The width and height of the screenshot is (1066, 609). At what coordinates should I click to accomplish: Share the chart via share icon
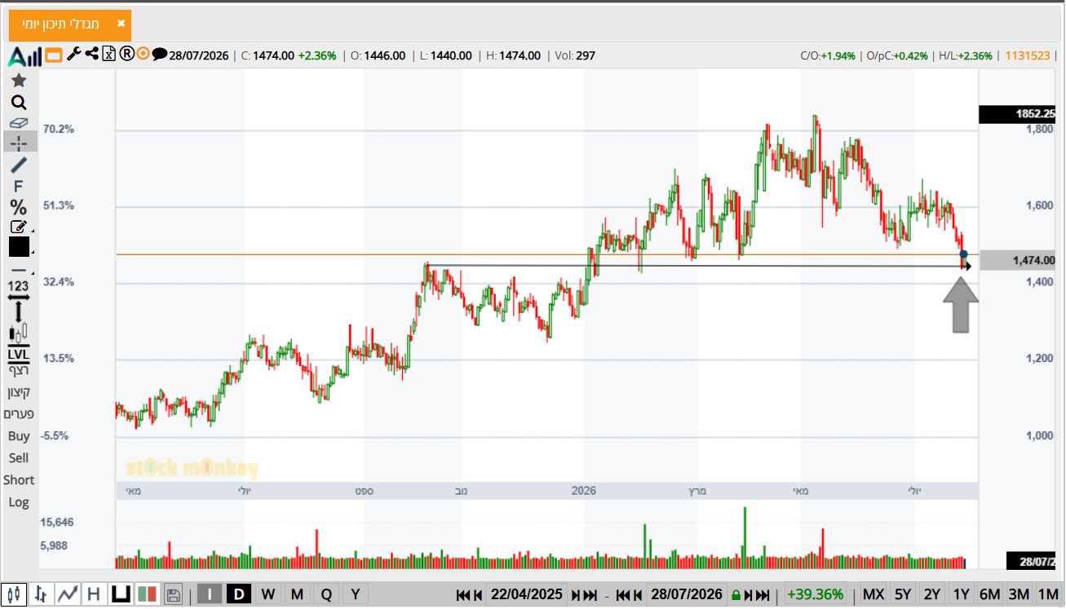tap(91, 55)
